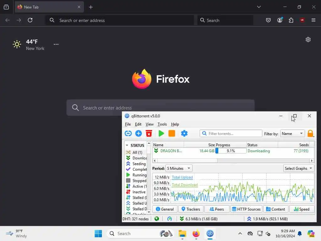Select the Stopped status filter
This screenshot has height=241, width=321.
pyautogui.click(x=136, y=180)
